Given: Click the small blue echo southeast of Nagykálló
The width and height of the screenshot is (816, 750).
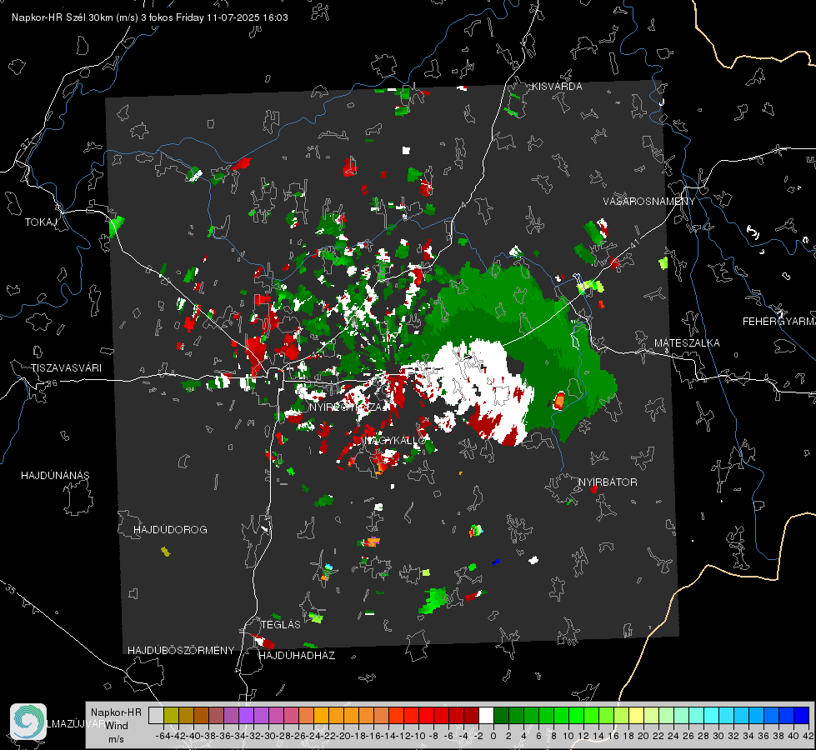Looking at the screenshot, I should point(496,562).
